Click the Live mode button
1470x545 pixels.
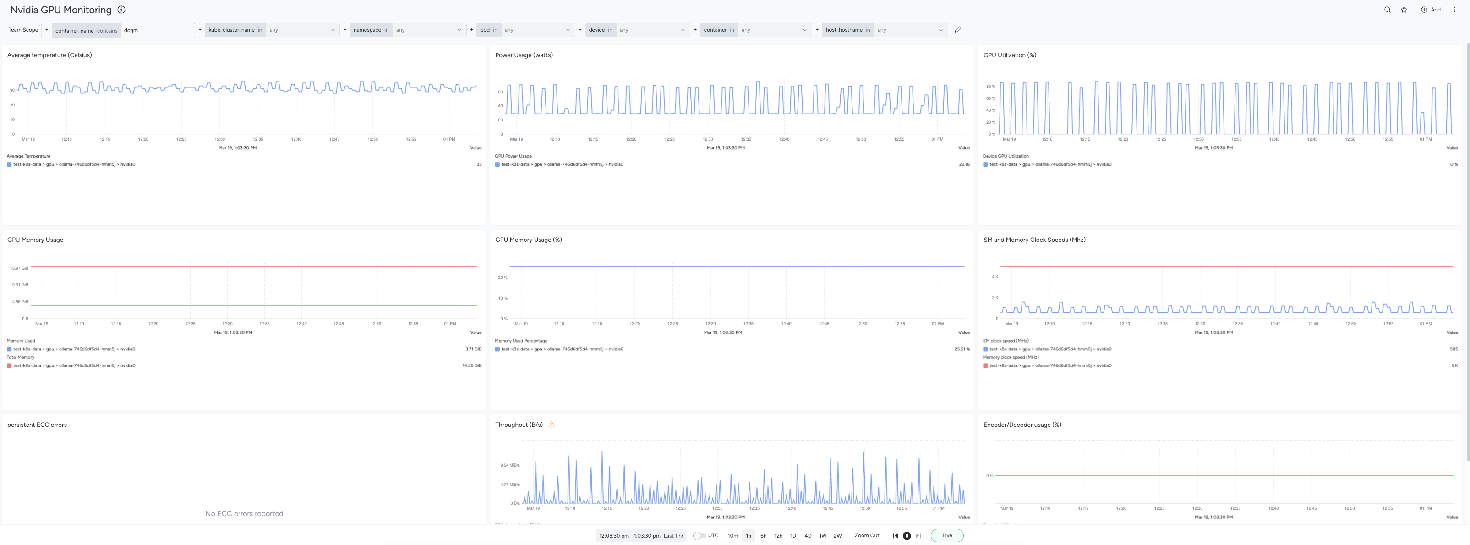[947, 535]
